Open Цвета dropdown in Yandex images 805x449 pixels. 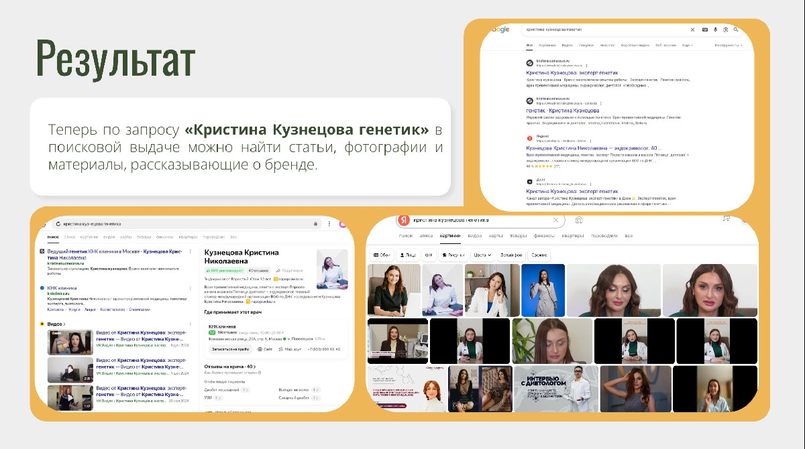tap(482, 255)
